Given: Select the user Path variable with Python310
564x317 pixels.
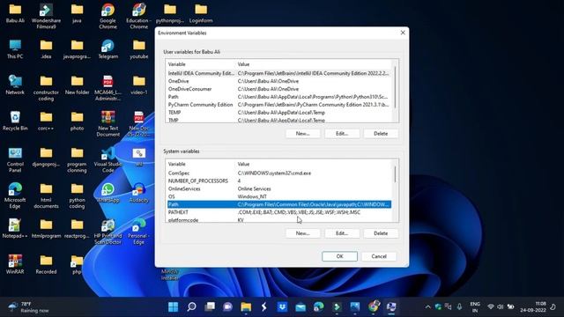Looking at the screenshot, I should pyautogui.click(x=279, y=97).
